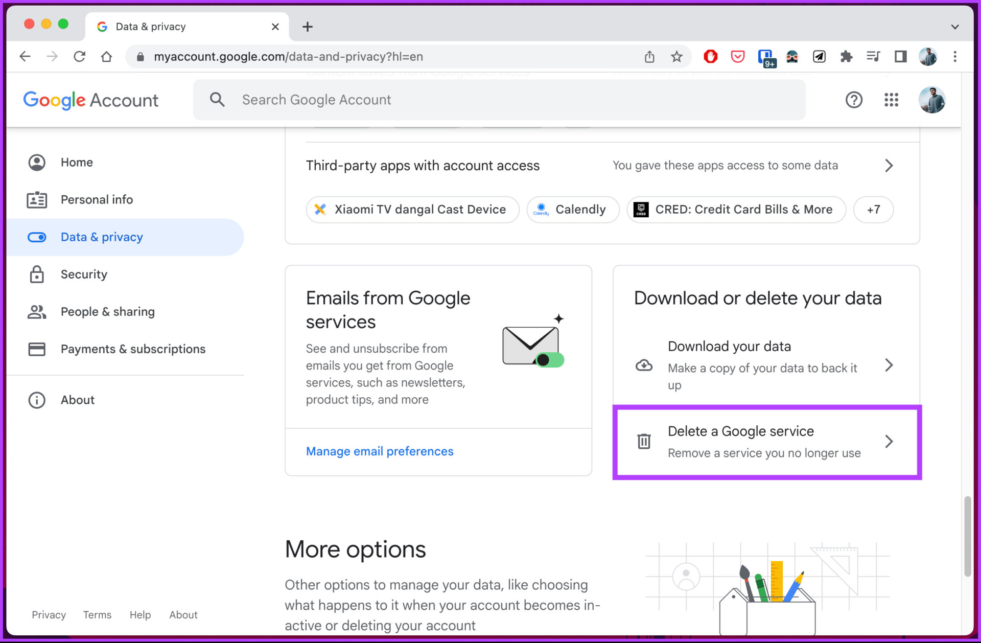This screenshot has width=981, height=643.
Task: Click the cloud download icon
Action: coord(644,365)
